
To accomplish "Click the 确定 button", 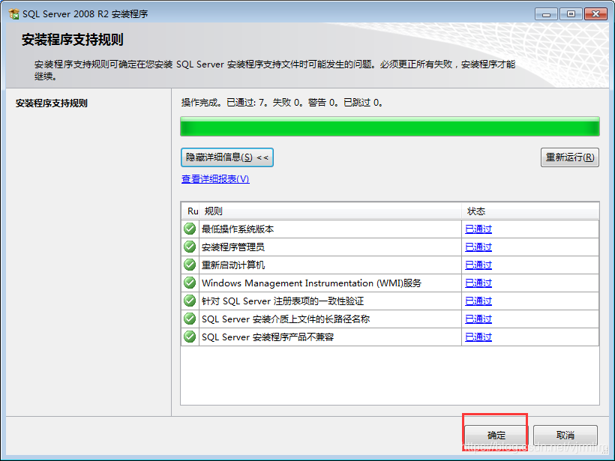I will point(496,435).
